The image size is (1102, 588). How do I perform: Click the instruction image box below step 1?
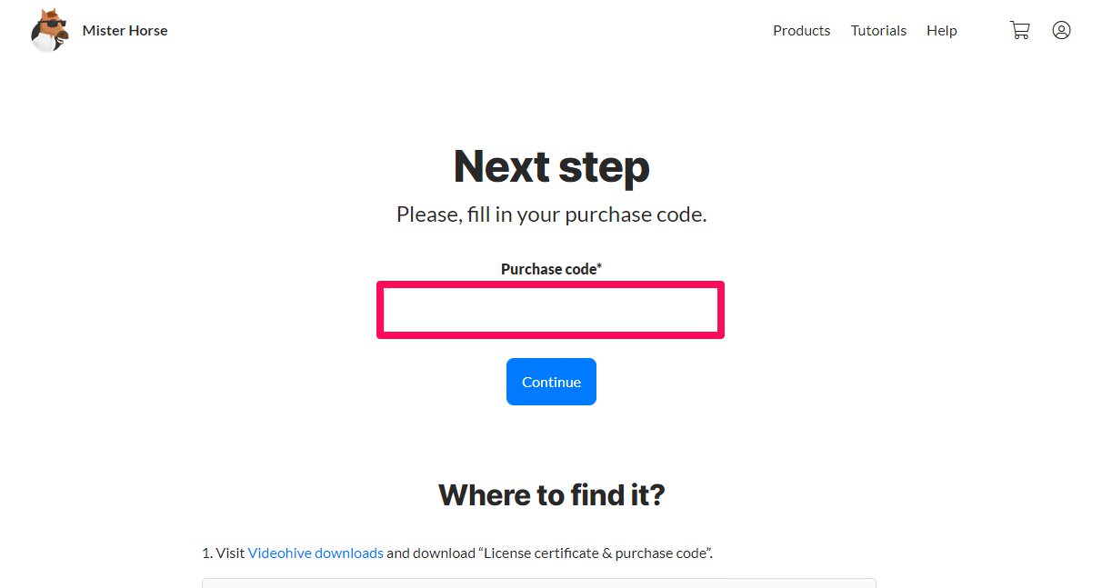[538, 583]
